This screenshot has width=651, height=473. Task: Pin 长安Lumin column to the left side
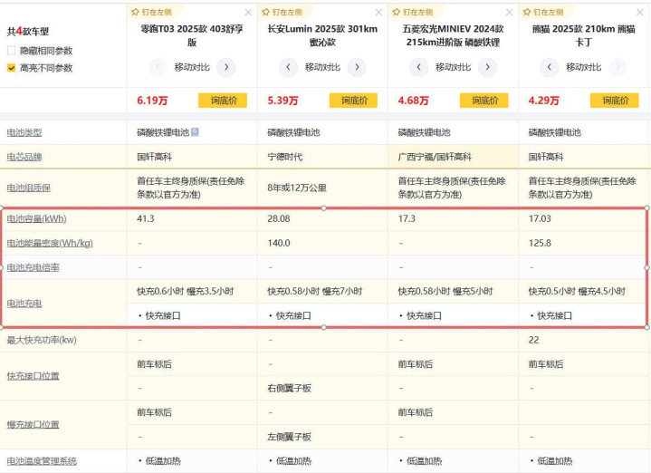(x=282, y=13)
